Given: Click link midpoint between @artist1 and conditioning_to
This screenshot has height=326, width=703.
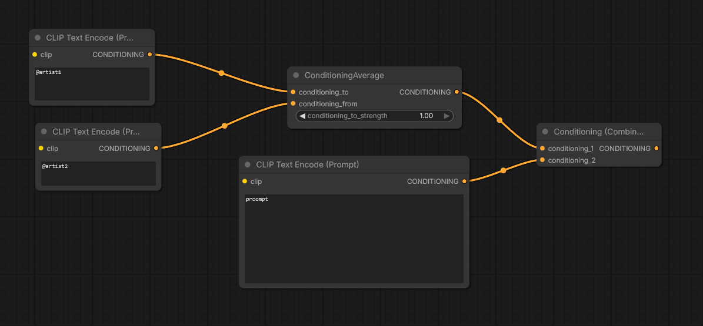Looking at the screenshot, I should tap(221, 73).
